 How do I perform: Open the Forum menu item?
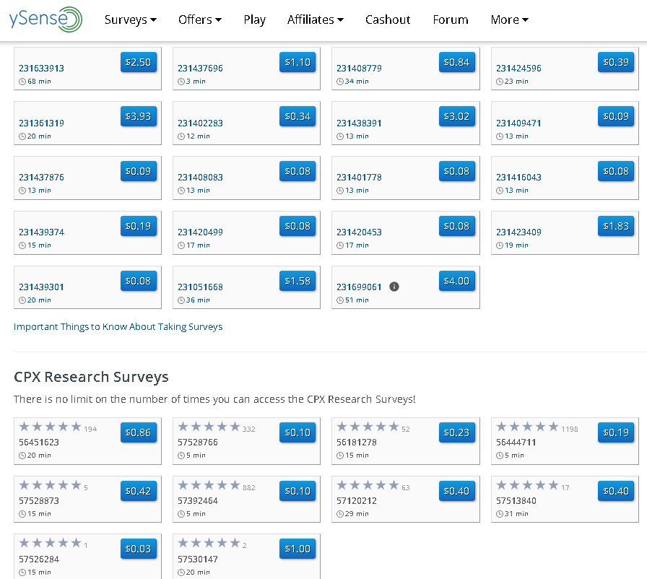[x=450, y=19]
